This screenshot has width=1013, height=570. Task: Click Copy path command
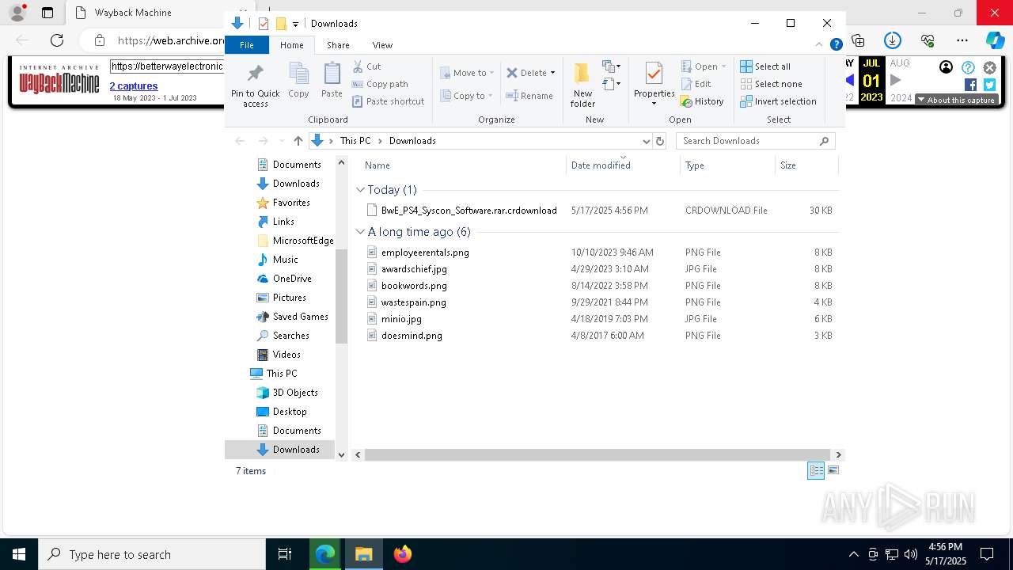(x=380, y=84)
